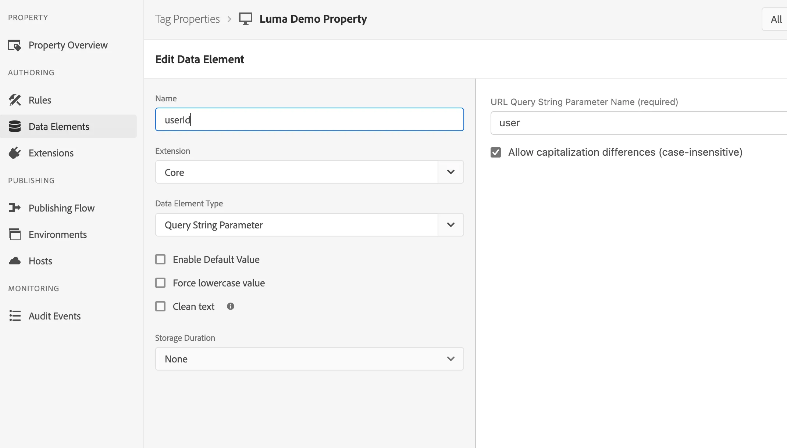This screenshot has height=448, width=787.
Task: Go to Tag Properties breadcrumb
Action: 187,19
